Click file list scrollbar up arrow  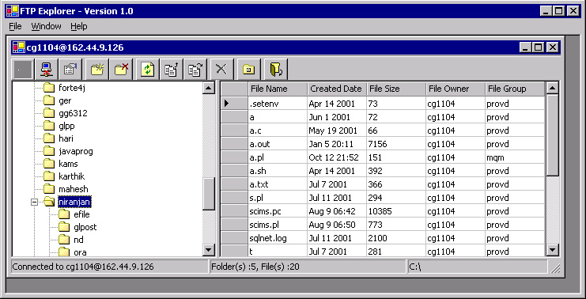coord(552,89)
